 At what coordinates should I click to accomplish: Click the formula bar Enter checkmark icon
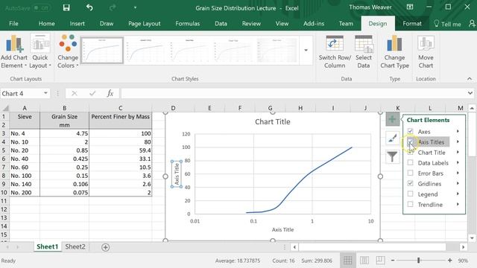pos(92,93)
